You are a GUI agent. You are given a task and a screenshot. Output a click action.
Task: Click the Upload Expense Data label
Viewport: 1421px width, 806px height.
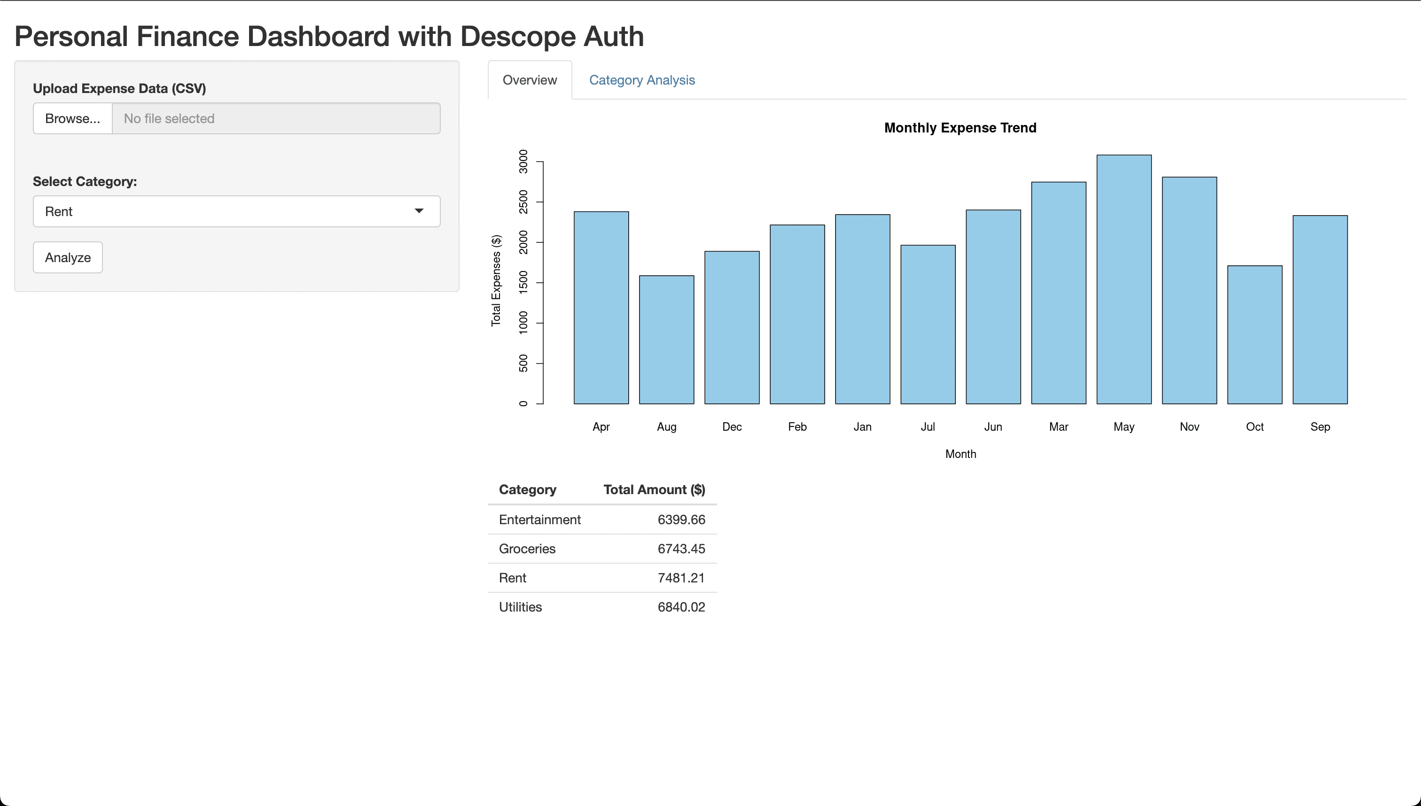(x=119, y=88)
